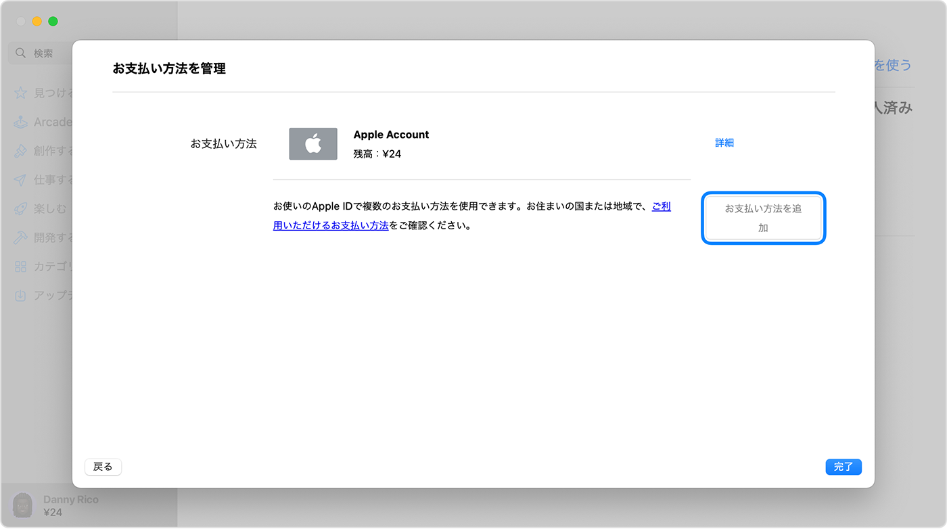This screenshot has width=947, height=529.
Task: Click the 完了 button
Action: click(844, 467)
